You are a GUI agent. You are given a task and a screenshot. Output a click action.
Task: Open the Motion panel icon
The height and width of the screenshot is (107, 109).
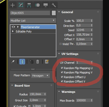[x=37, y=5]
